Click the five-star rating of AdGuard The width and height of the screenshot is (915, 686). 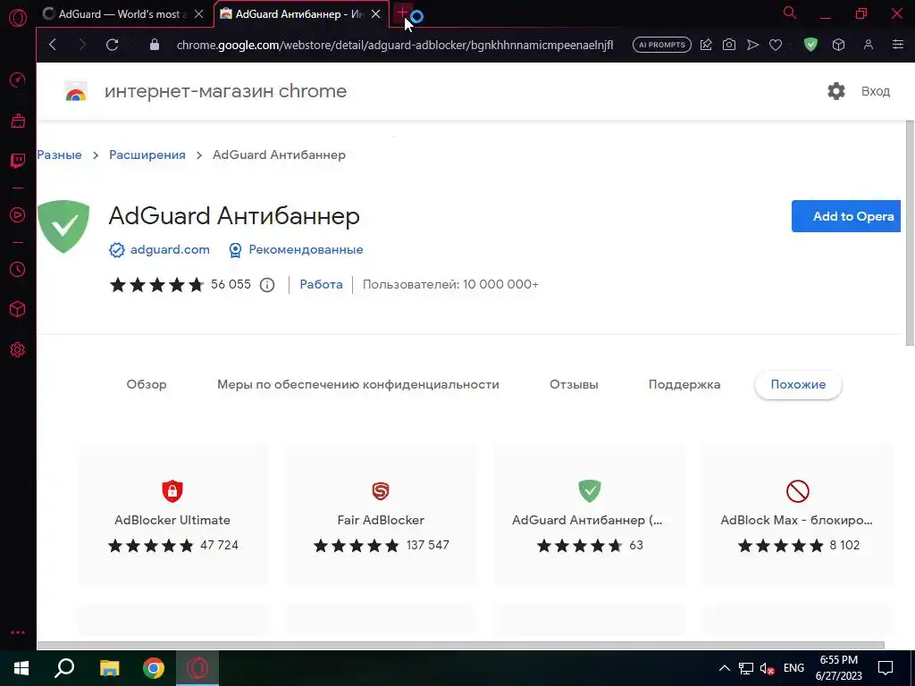tap(156, 285)
